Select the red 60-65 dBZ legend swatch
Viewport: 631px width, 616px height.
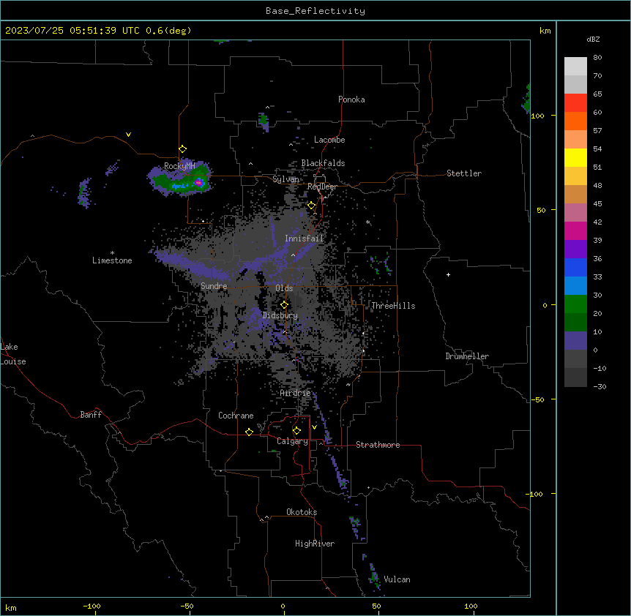[x=575, y=103]
